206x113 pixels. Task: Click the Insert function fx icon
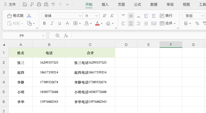pyautogui.click(x=66, y=36)
